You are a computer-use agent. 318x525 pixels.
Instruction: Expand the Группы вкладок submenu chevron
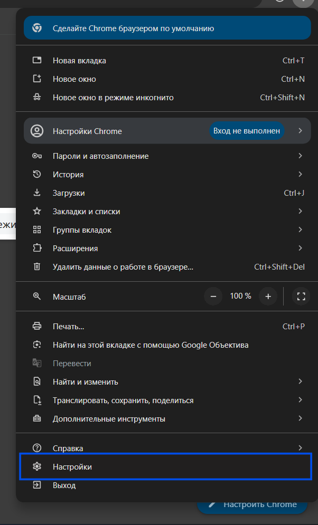coord(300,230)
